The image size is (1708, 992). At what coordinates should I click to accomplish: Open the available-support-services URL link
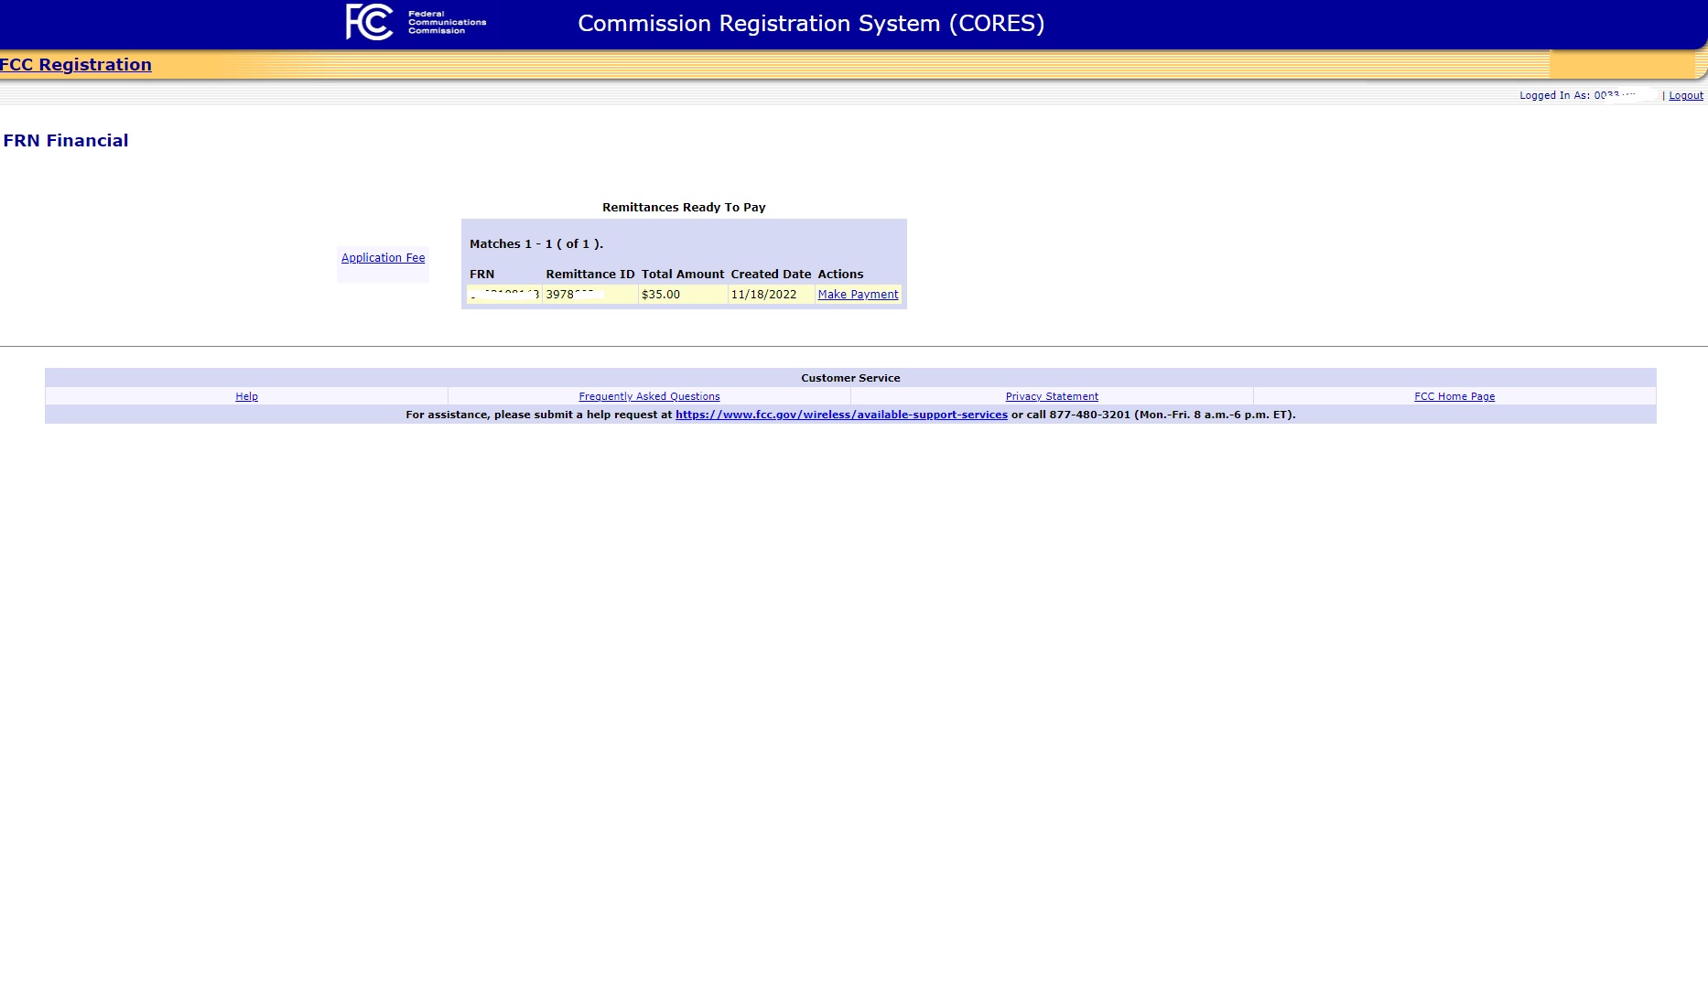(x=841, y=415)
